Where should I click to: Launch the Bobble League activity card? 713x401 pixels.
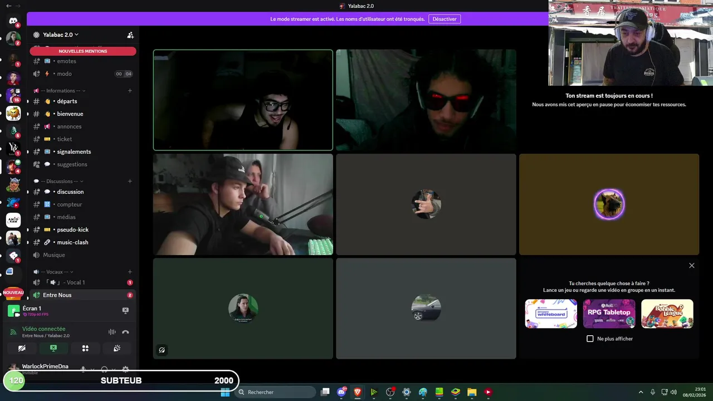667,314
